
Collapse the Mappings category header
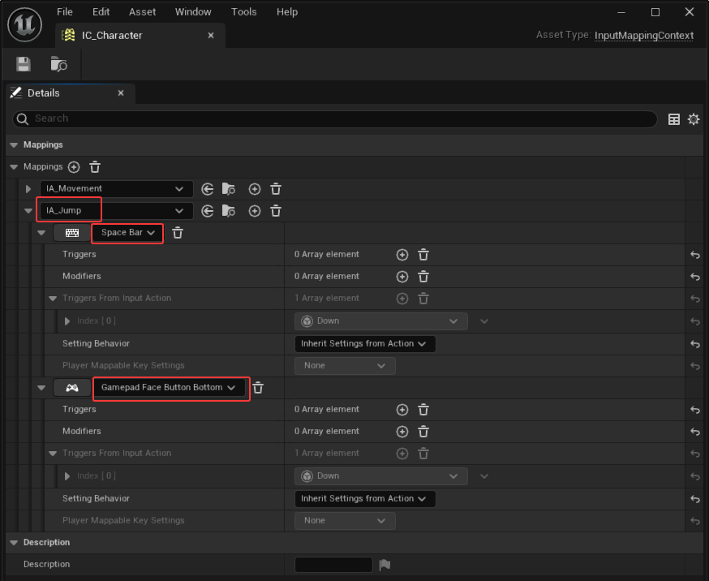(x=14, y=145)
